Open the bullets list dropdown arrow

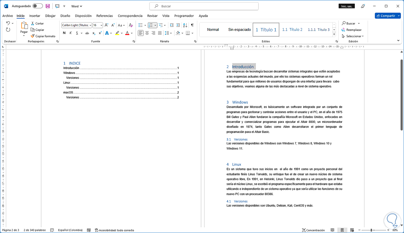(x=145, y=25)
